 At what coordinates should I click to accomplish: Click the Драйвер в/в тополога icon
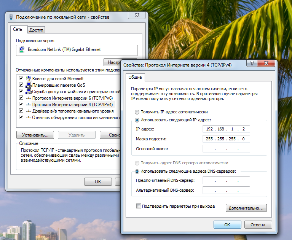click(29, 111)
